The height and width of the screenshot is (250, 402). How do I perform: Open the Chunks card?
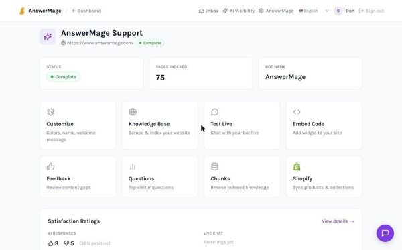242,176
